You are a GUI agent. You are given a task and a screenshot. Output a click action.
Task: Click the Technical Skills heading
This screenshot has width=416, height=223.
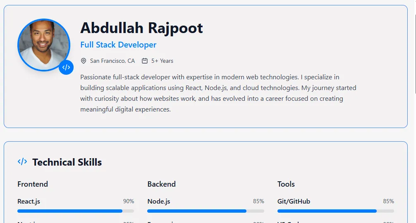pyautogui.click(x=67, y=162)
